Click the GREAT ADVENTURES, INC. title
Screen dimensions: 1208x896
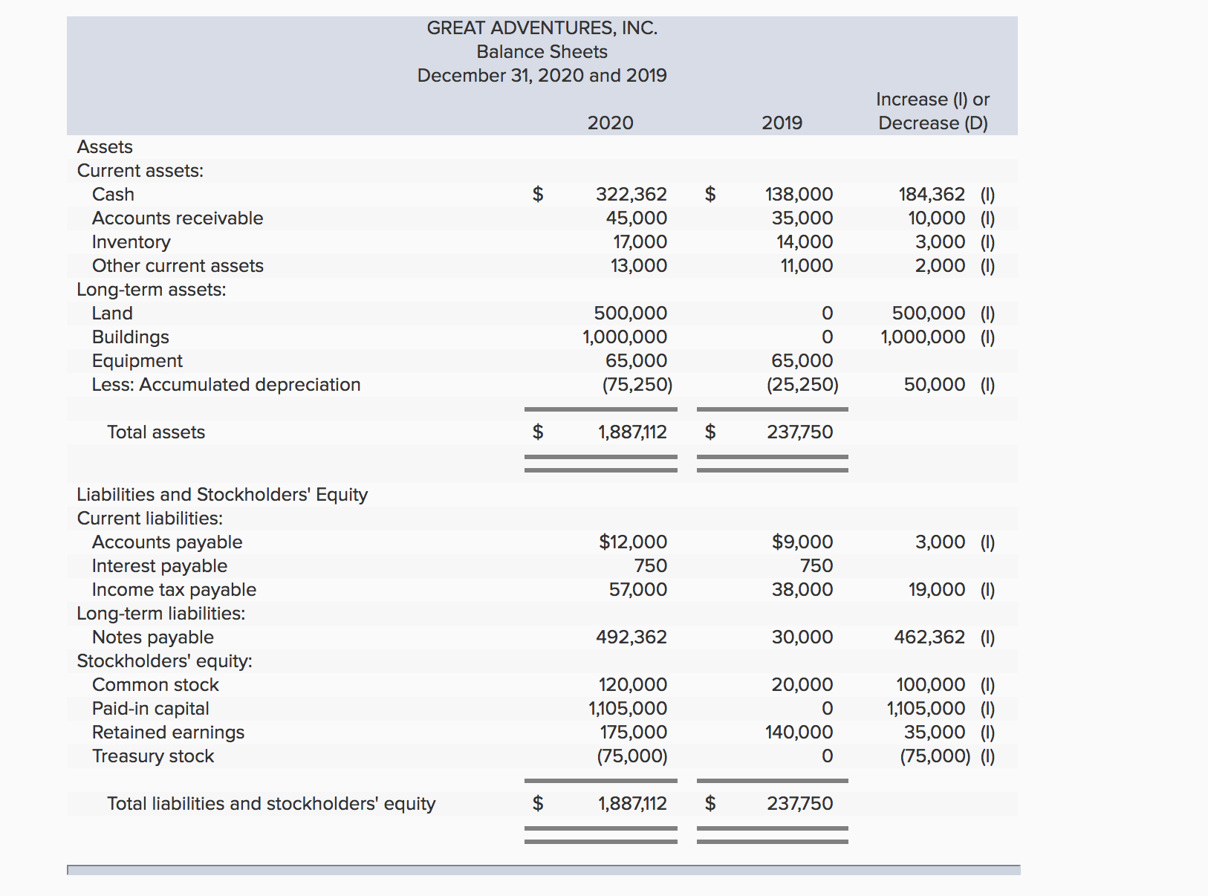tap(542, 28)
